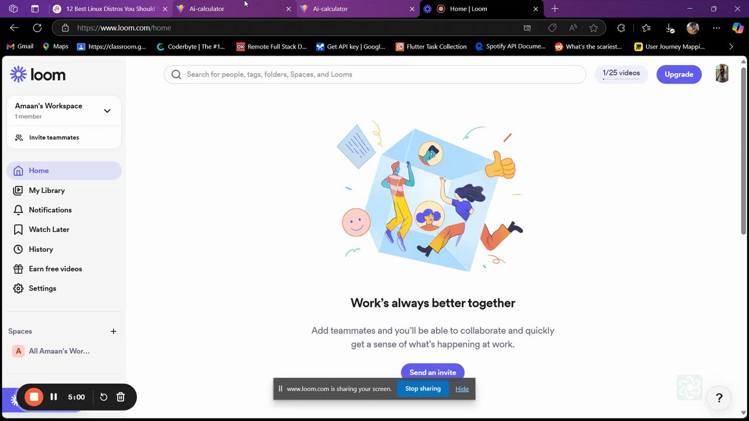Open the Workspaces icon in title bar

[x=13, y=9]
